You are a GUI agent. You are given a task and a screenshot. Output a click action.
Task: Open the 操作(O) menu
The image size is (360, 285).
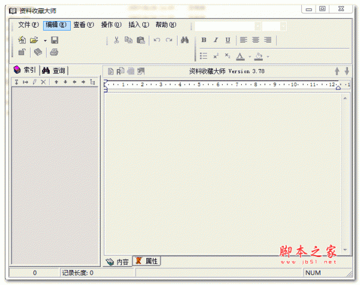(111, 25)
